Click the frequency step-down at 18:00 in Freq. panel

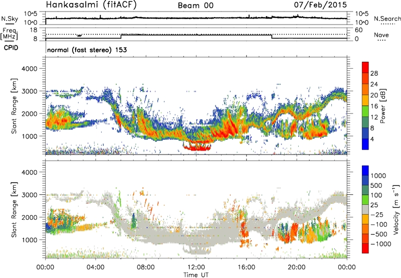coord(272,37)
